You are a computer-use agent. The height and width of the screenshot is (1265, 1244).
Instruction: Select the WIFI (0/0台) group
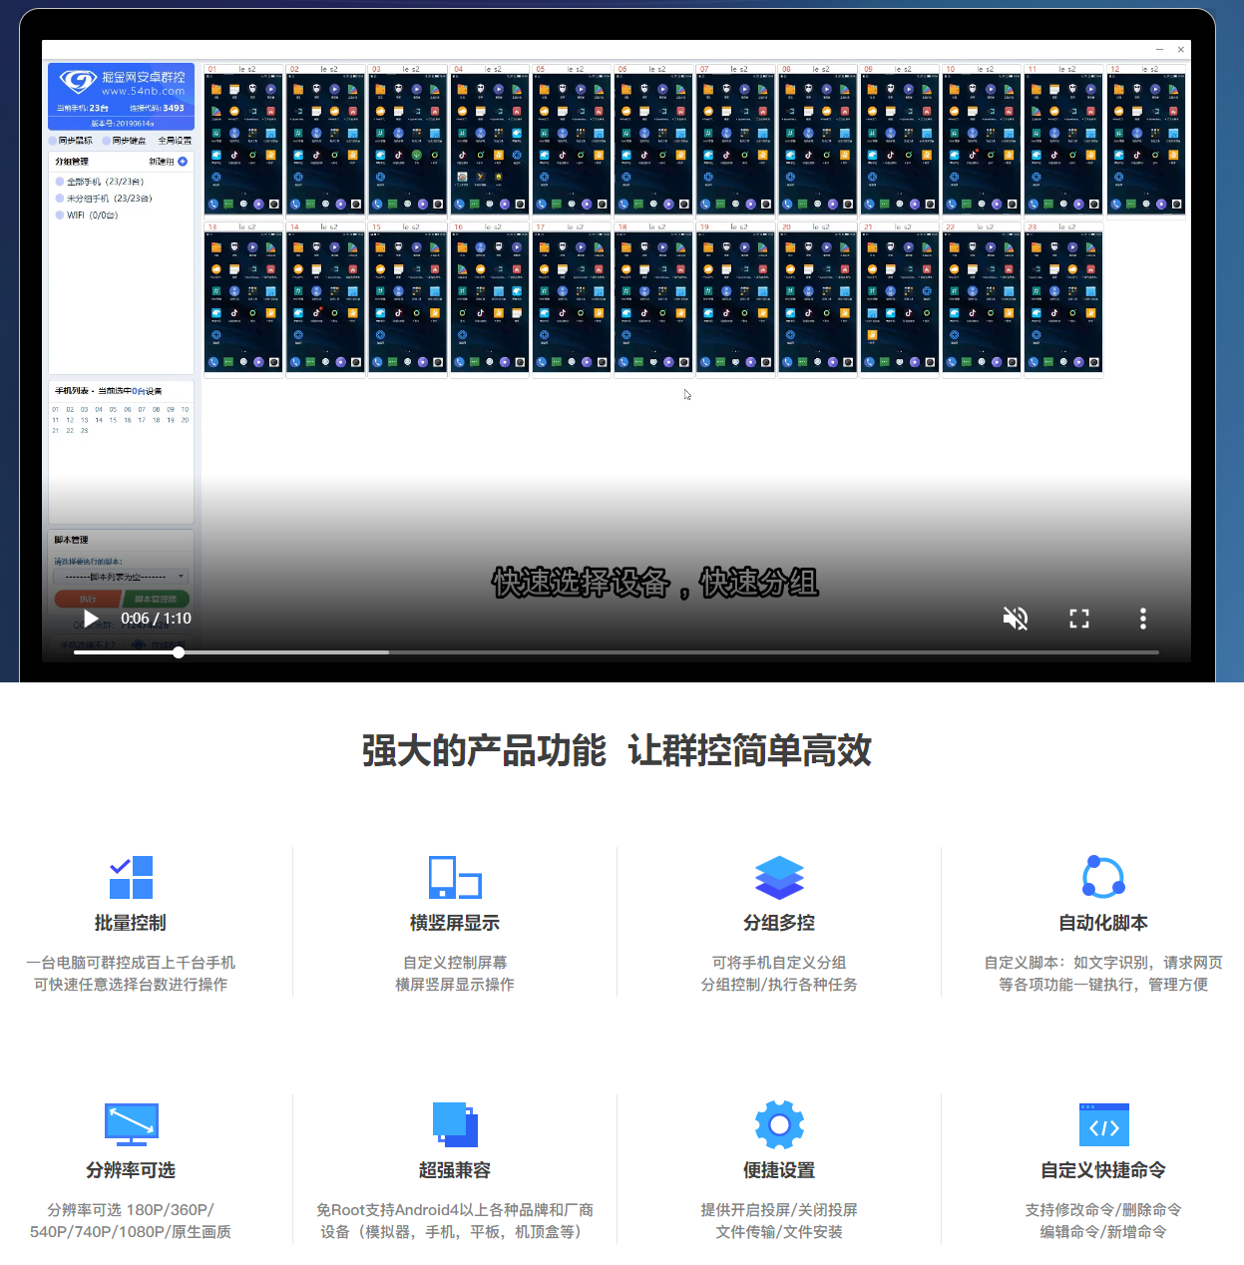87,215
